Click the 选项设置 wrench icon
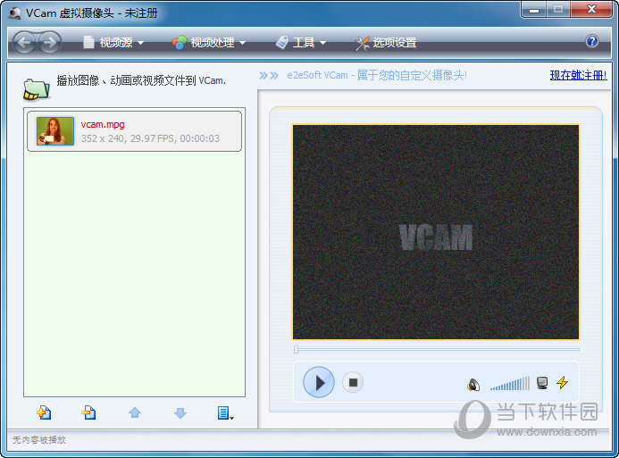Image resolution: width=619 pixels, height=458 pixels. (363, 43)
